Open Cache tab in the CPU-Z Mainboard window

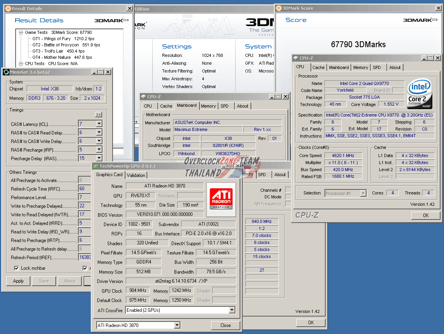pyautogui.click(x=166, y=106)
